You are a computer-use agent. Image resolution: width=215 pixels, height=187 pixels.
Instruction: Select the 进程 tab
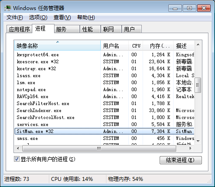pyautogui.click(x=43, y=29)
